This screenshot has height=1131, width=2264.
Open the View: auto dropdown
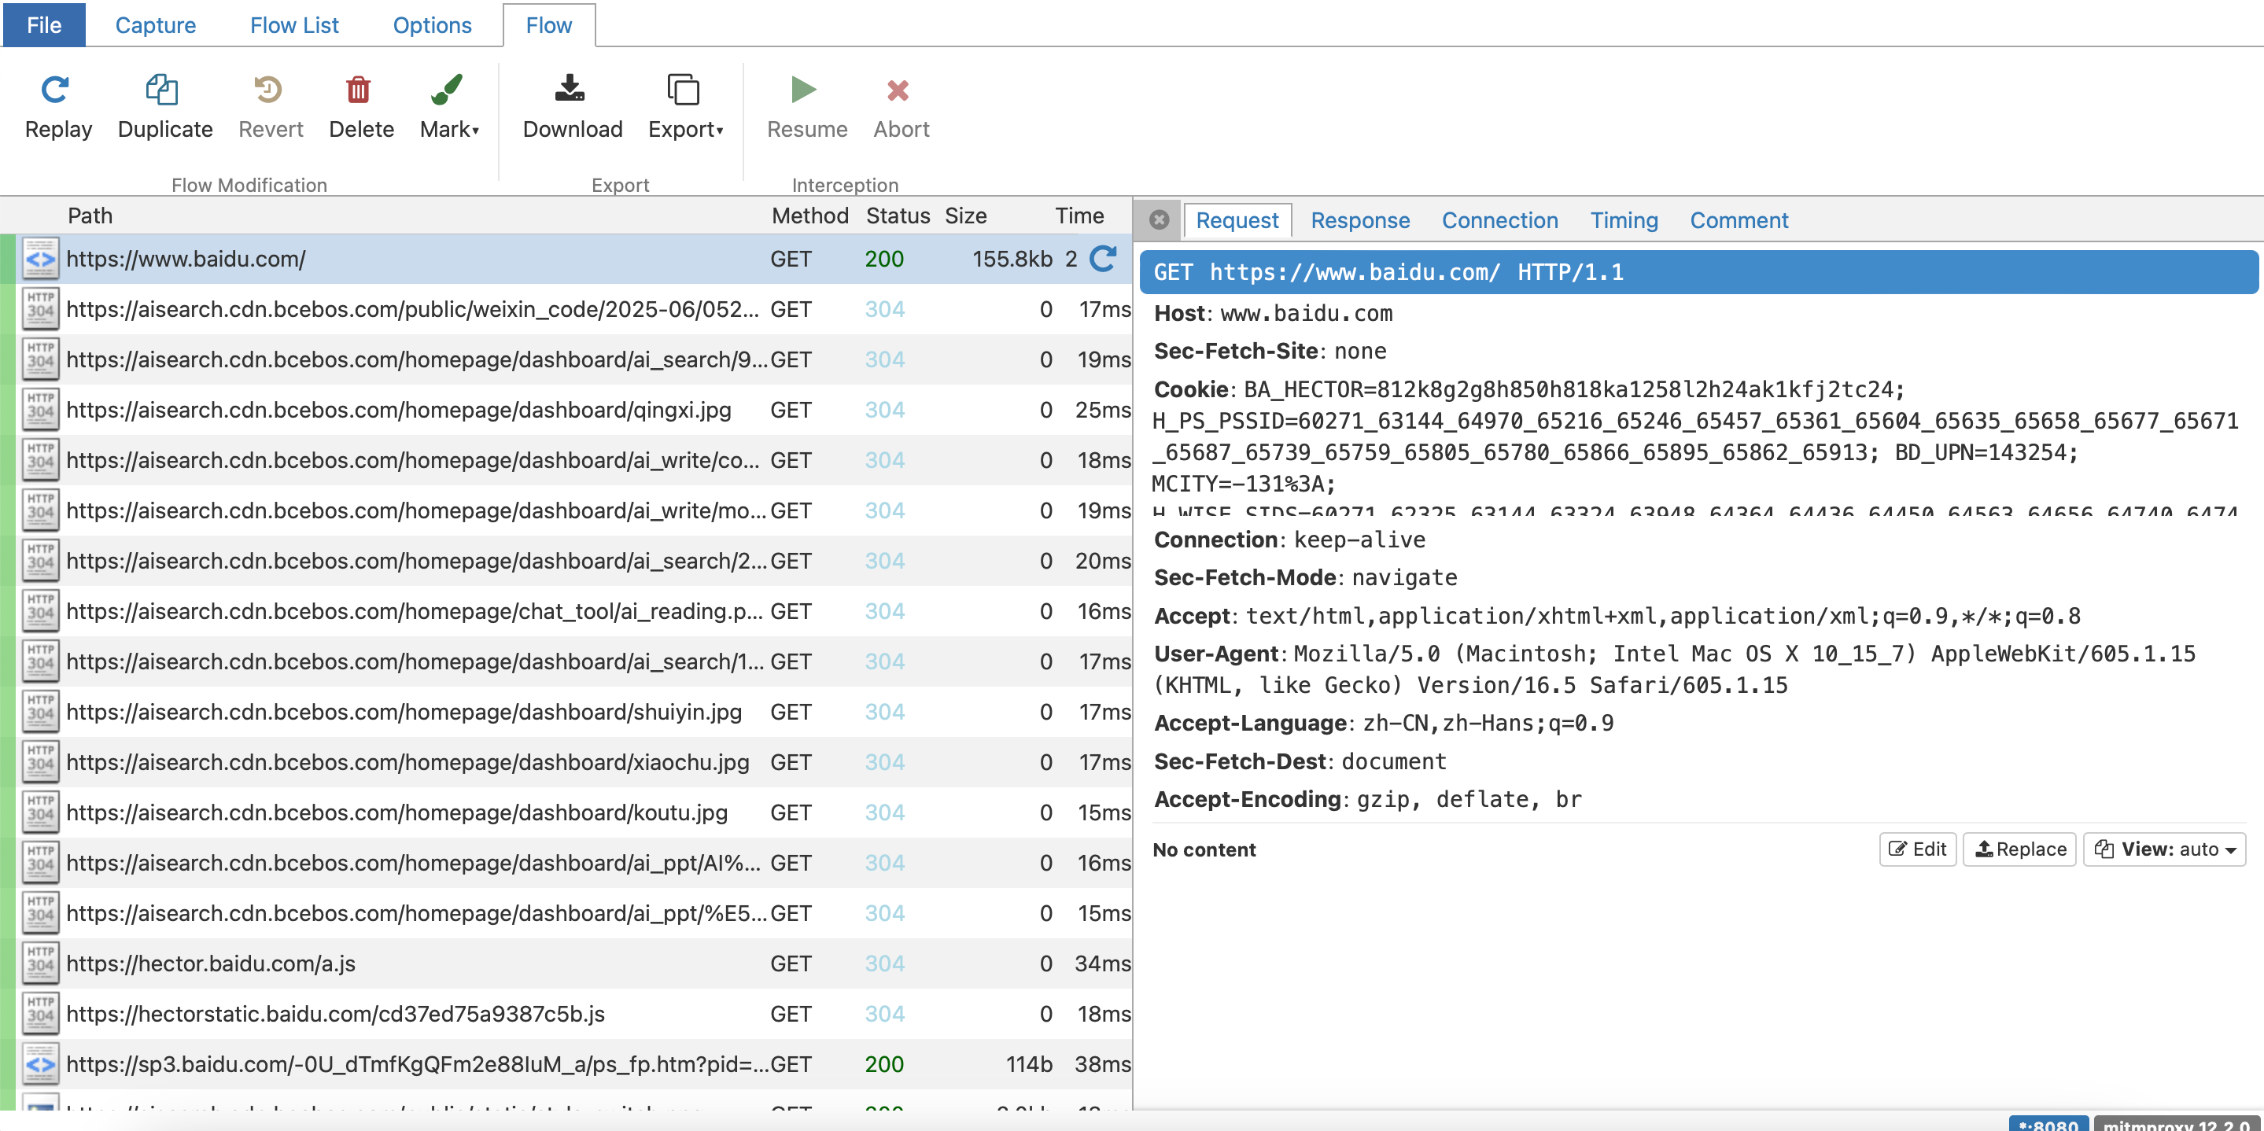pos(2165,849)
